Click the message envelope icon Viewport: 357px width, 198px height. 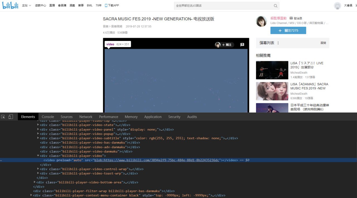pyautogui.click(x=291, y=18)
